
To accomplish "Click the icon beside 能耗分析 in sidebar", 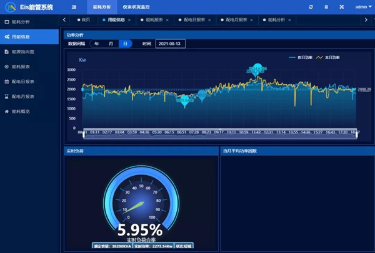I will click(7, 22).
